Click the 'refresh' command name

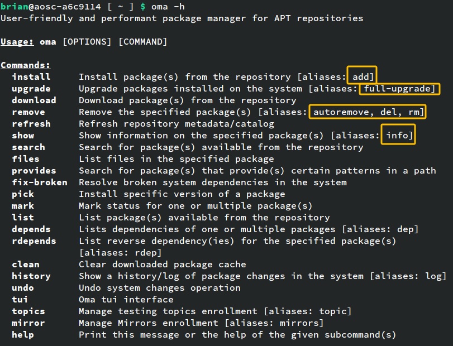[31, 124]
